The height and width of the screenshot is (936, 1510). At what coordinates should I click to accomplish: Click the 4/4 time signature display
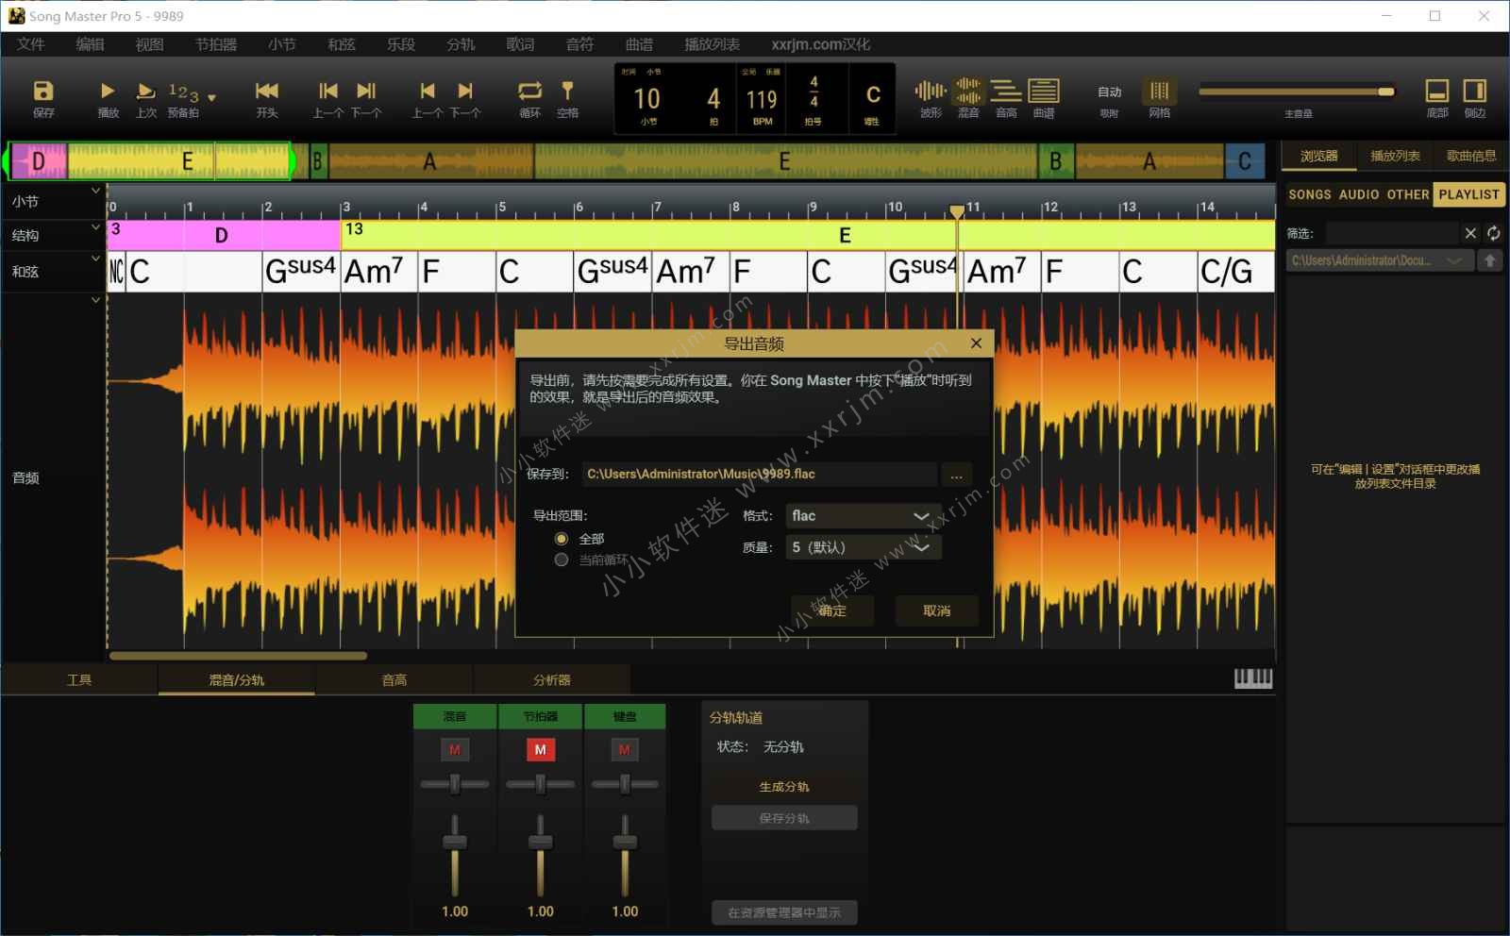click(x=814, y=92)
